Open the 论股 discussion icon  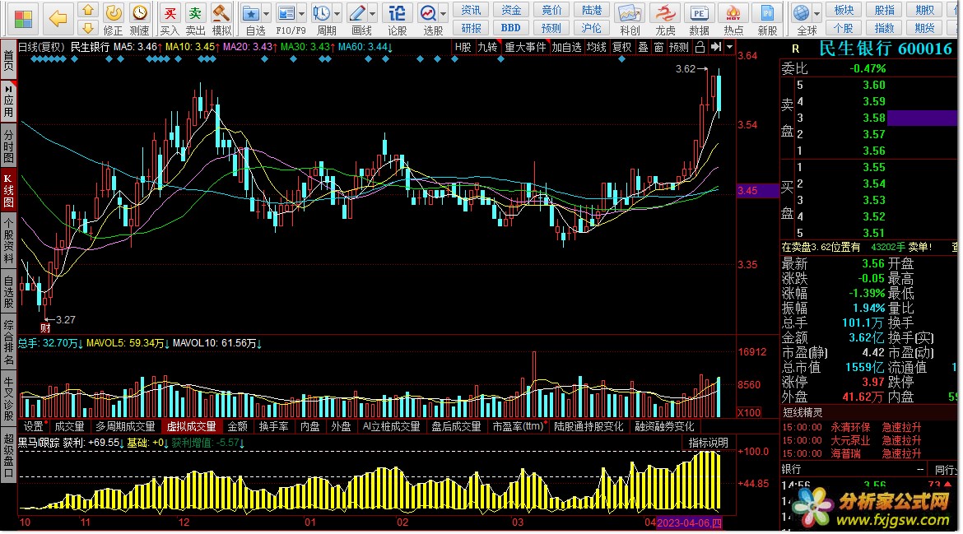pos(397,13)
